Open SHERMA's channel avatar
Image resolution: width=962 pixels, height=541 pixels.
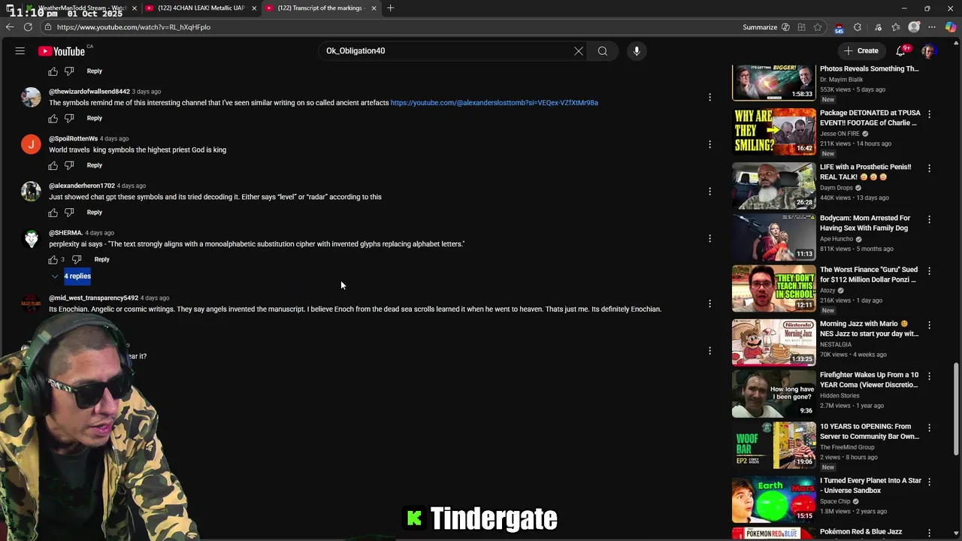pos(31,239)
